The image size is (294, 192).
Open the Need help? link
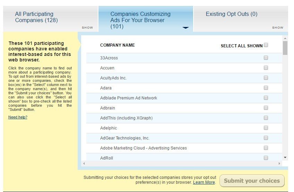[18, 117]
